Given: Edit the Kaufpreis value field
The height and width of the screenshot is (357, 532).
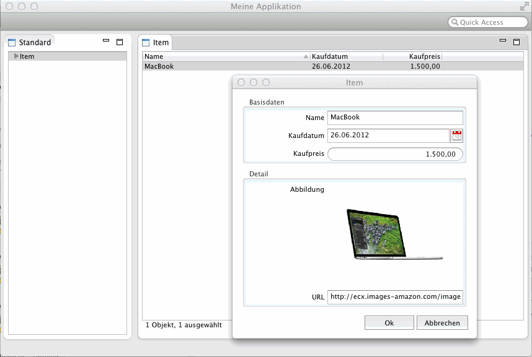Looking at the screenshot, I should (395, 154).
